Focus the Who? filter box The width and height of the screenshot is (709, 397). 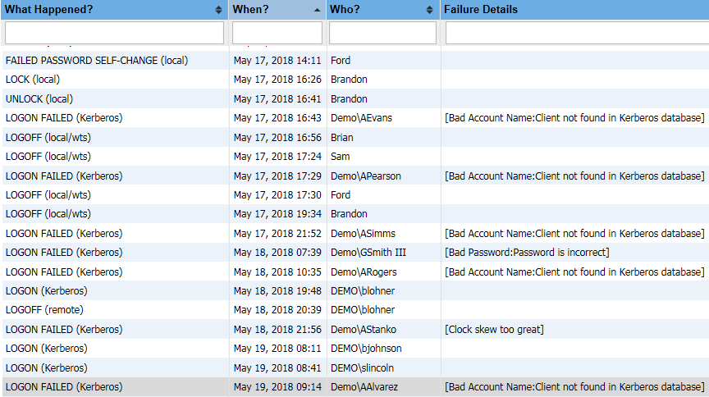click(382, 33)
